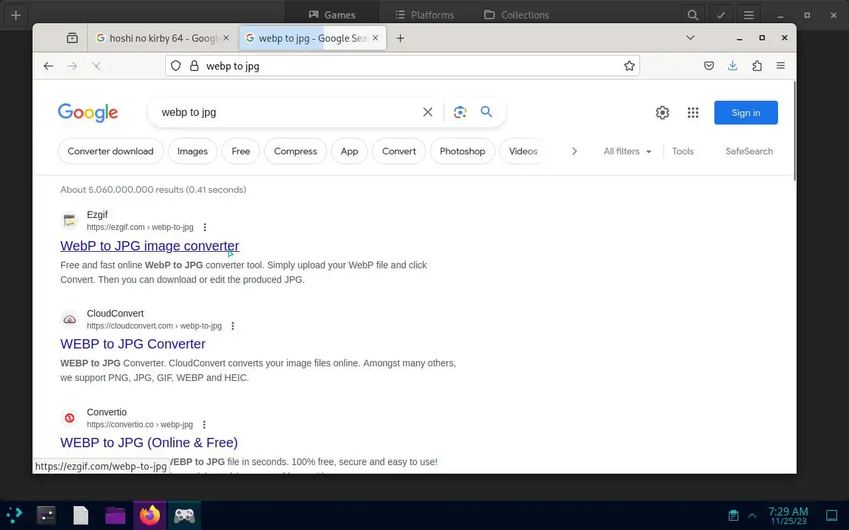Viewport: 849px width, 530px height.
Task: Select the Photoshop filter chip
Action: pyautogui.click(x=462, y=151)
